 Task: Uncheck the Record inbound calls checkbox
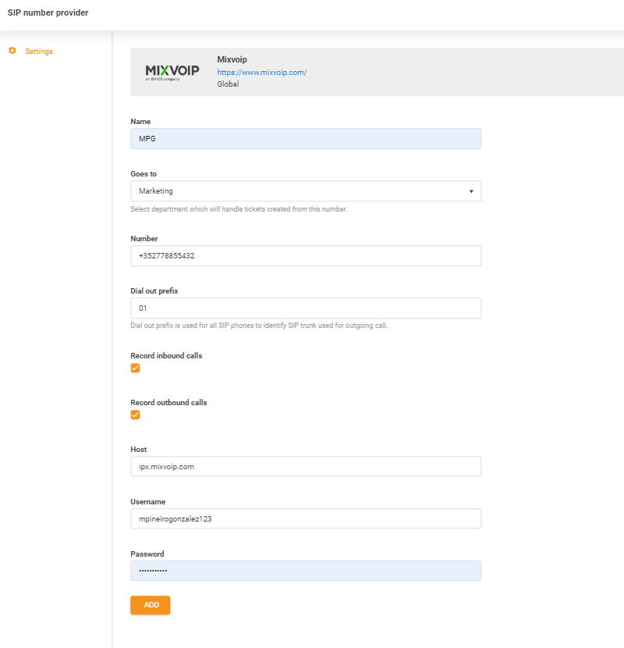click(135, 369)
